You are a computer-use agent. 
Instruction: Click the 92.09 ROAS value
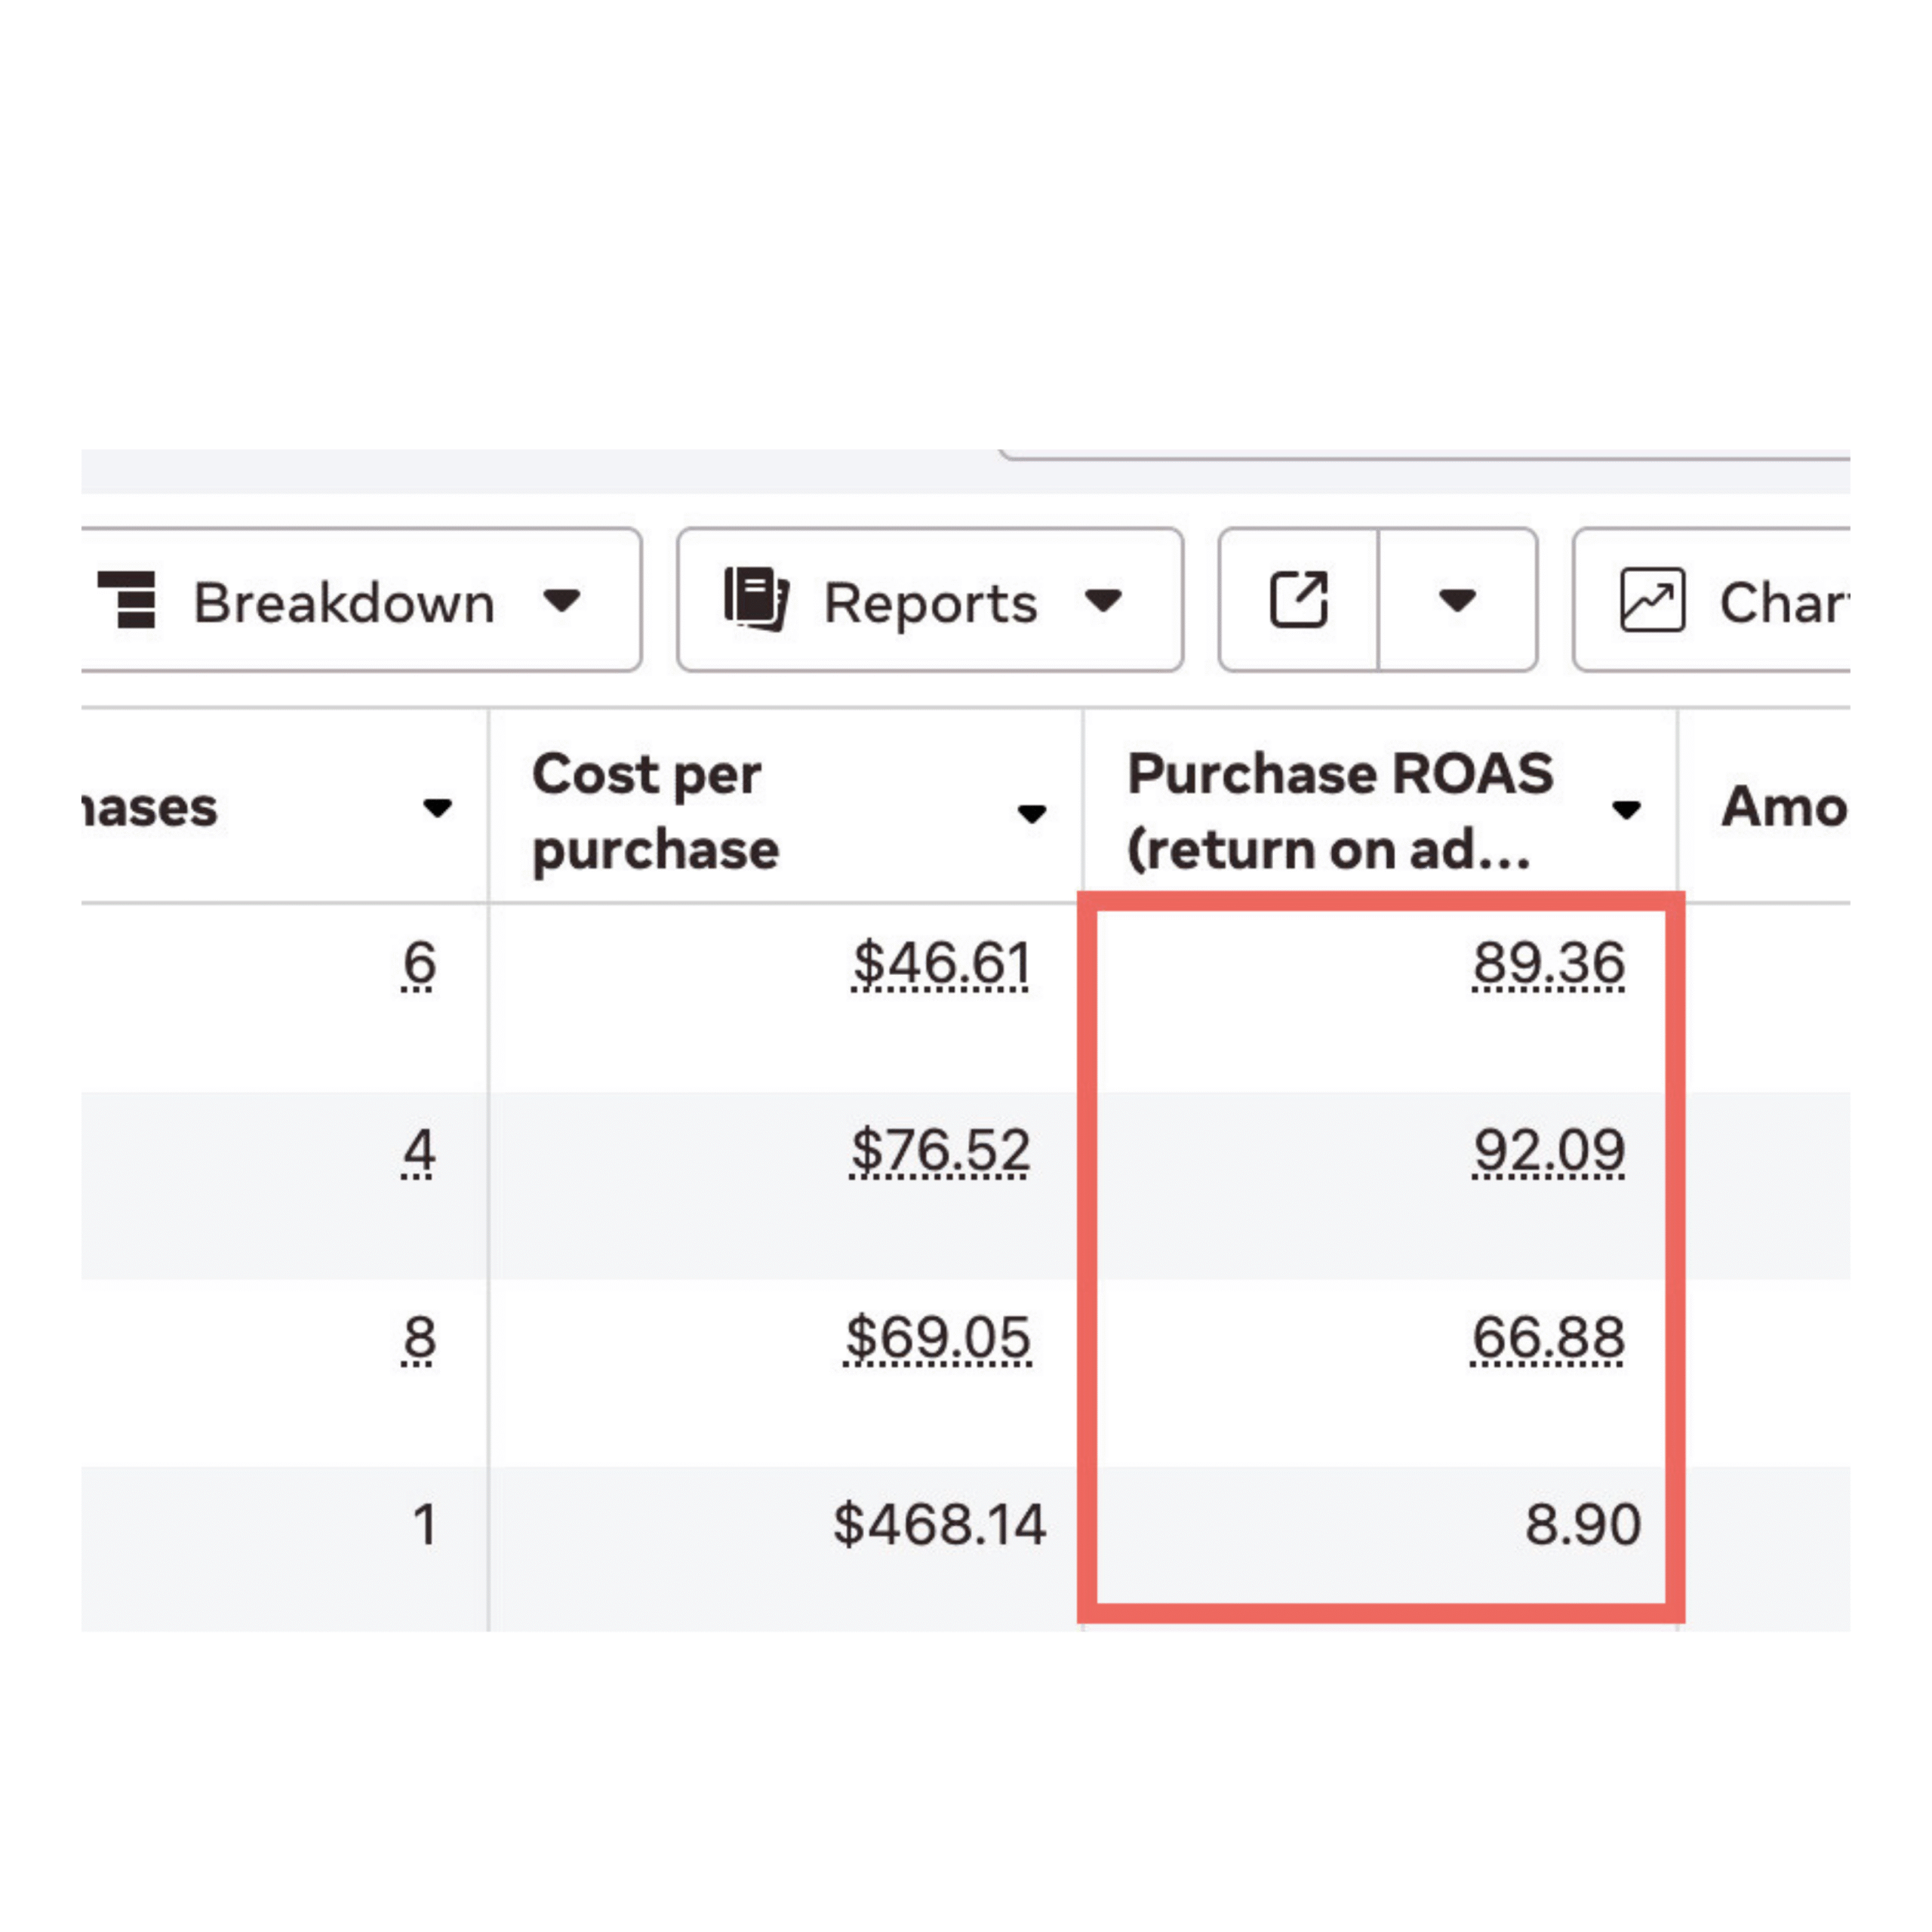(1548, 1150)
